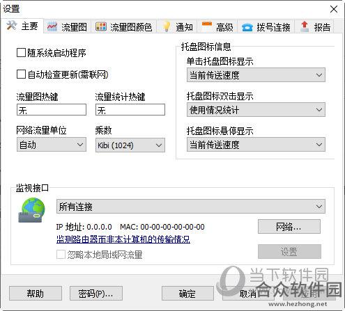Enable 随系统启动程序 checkbox
345x311 pixels.
point(21,53)
